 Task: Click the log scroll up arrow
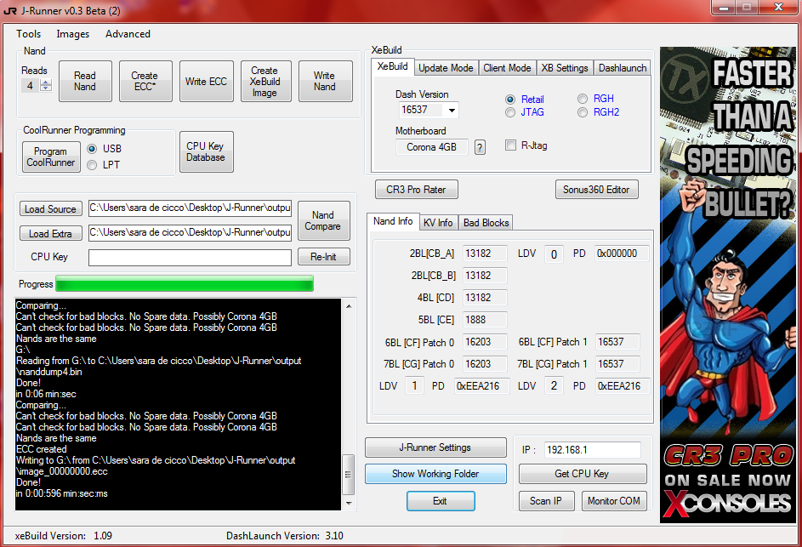[349, 306]
